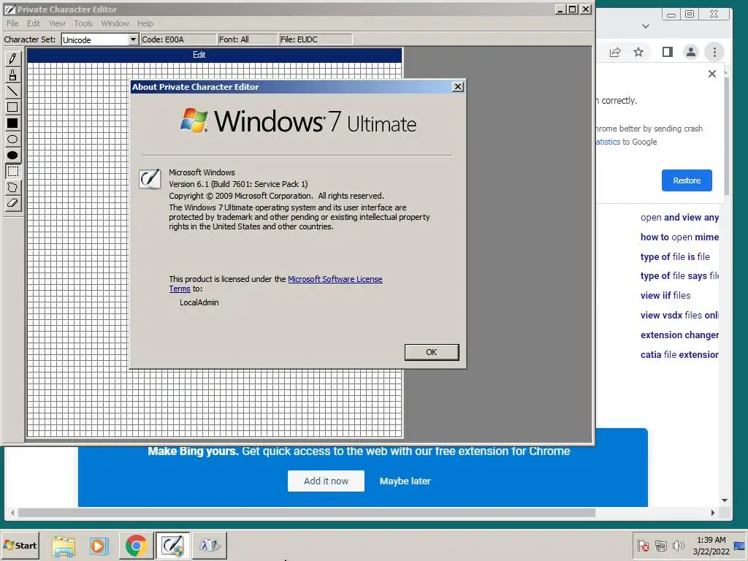Screen dimensions: 748x561
Task: Click the 'view iif files' suggestion
Action: point(665,295)
